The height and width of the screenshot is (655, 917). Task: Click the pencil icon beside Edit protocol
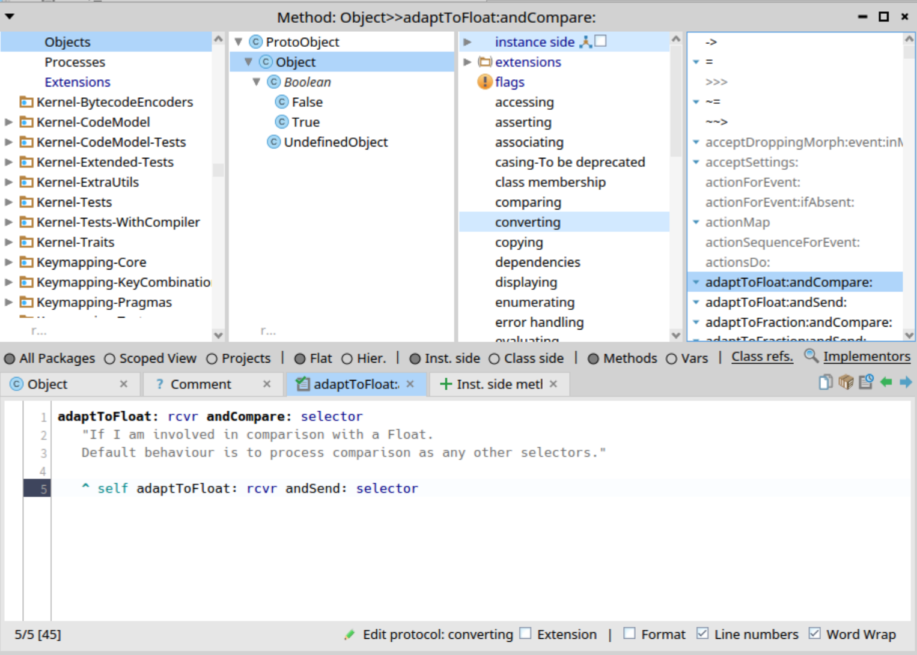[x=349, y=635]
